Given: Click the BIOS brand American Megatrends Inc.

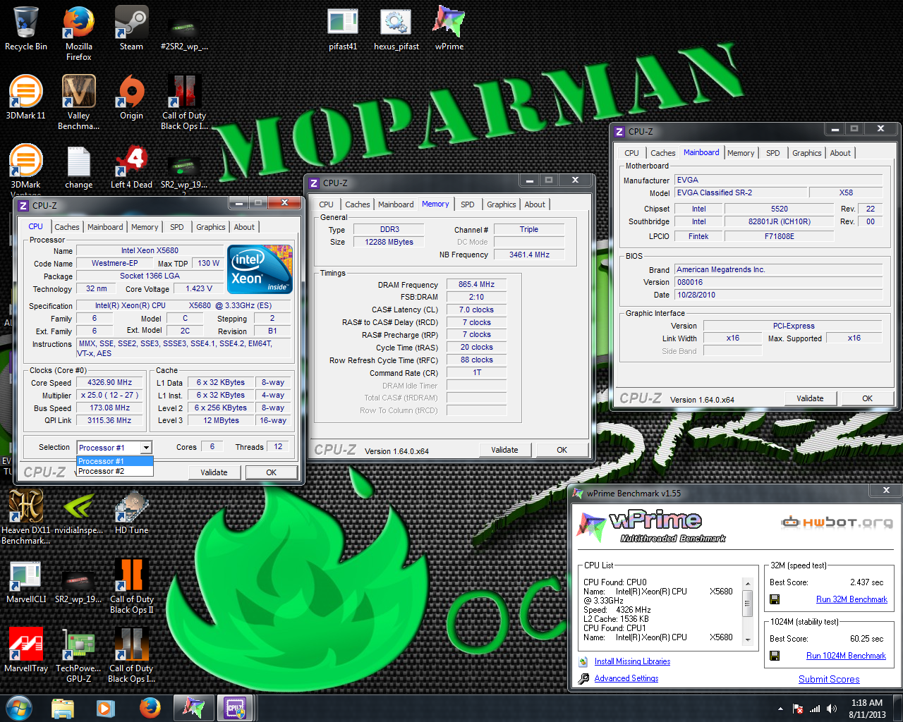Looking at the screenshot, I should pyautogui.click(x=779, y=269).
